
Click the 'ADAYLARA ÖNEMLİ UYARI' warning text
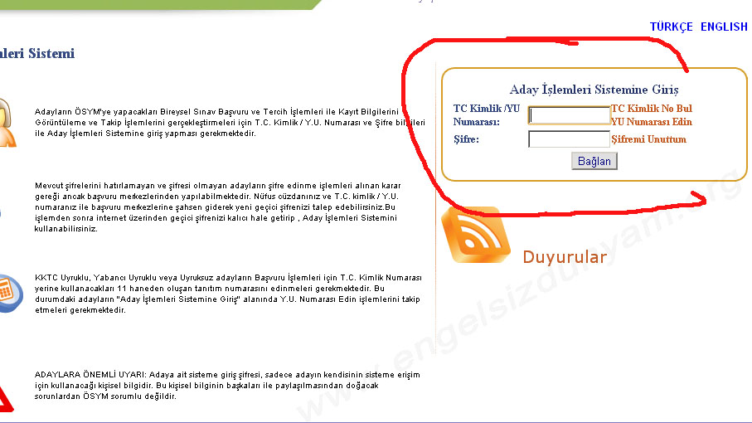(227, 386)
